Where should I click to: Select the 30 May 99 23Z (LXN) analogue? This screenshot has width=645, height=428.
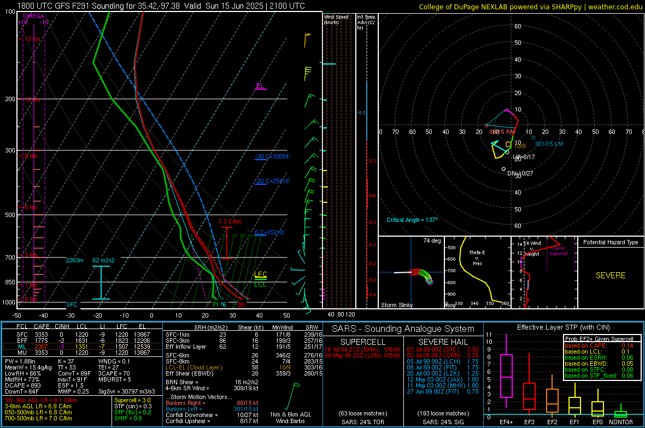point(362,355)
